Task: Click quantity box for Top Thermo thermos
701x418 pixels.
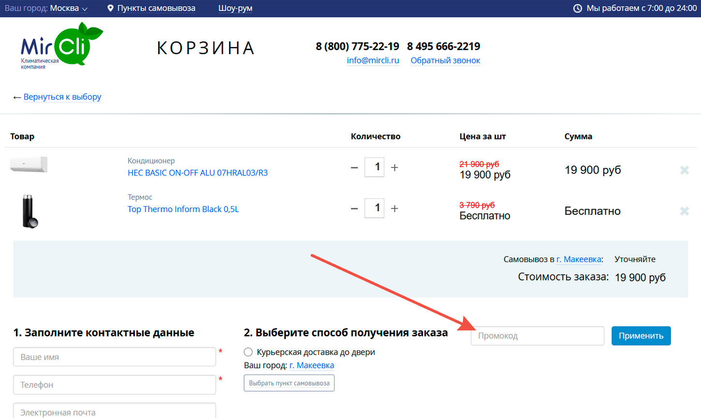Action: click(375, 208)
